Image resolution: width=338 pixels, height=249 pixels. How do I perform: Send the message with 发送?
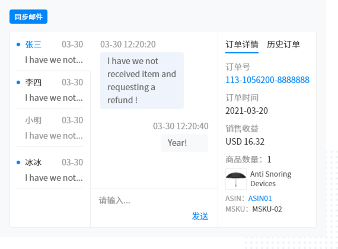click(200, 216)
